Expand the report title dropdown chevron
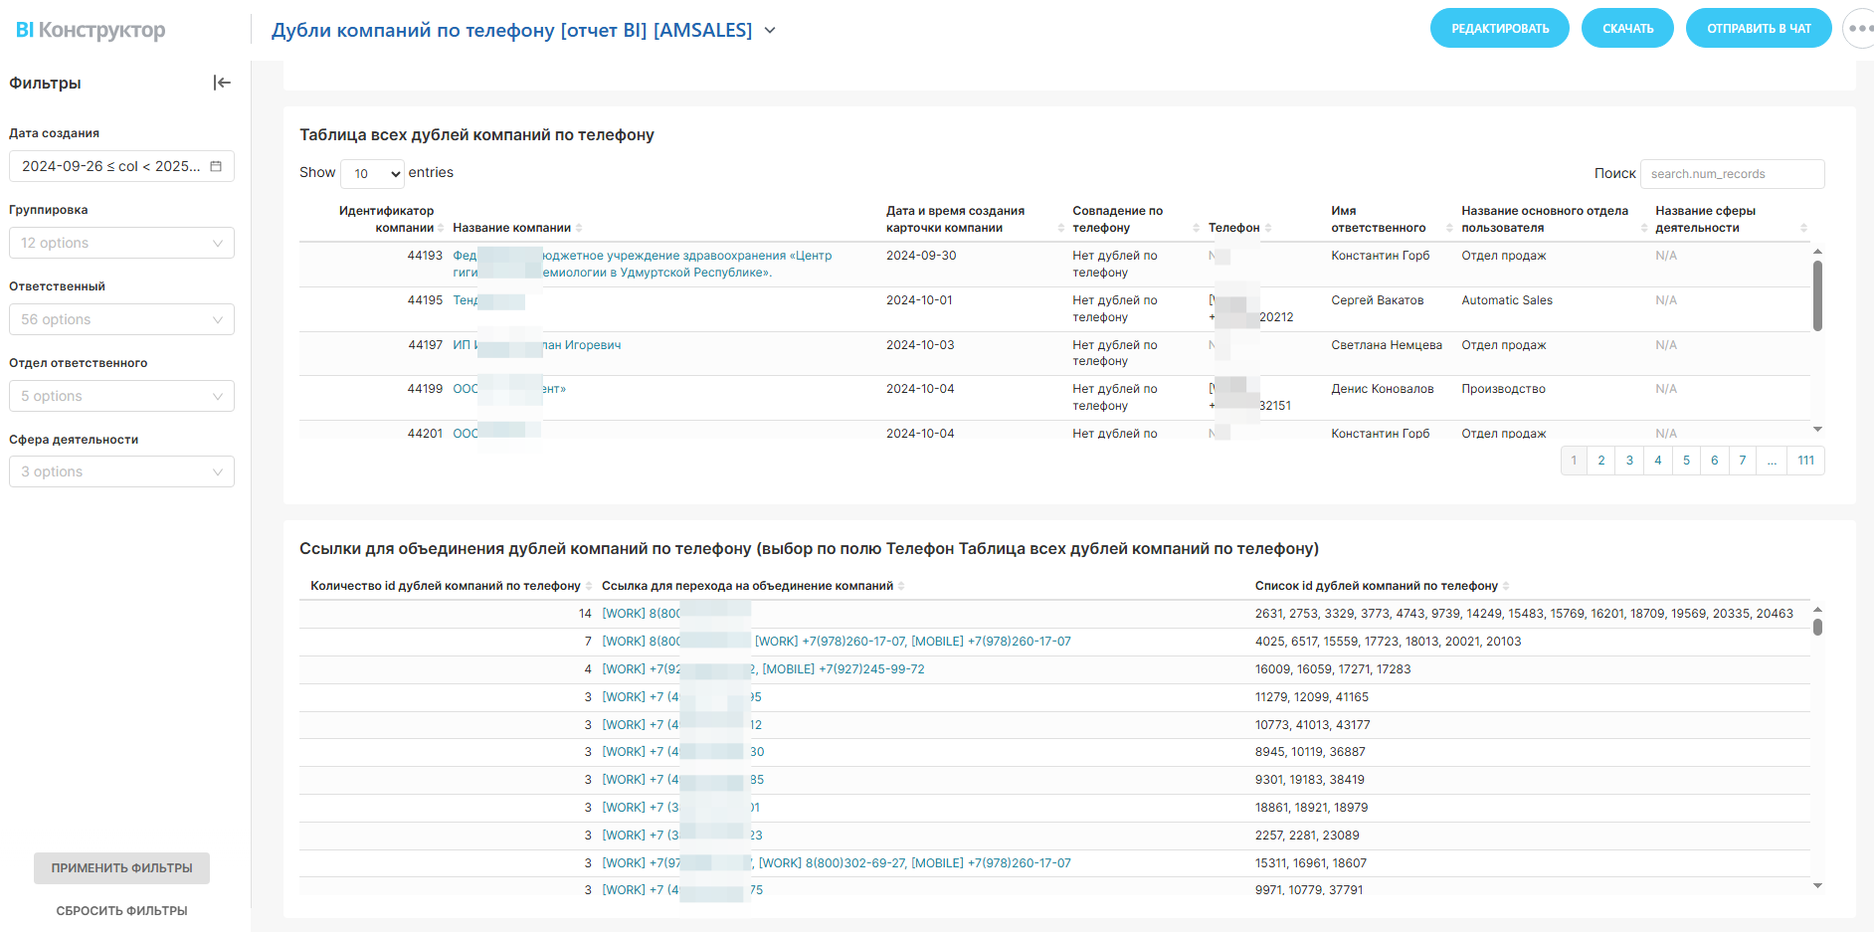1874x932 pixels. (x=770, y=31)
